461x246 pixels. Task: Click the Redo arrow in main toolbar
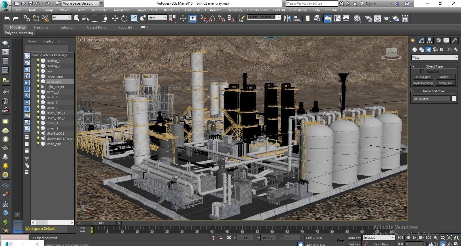(16, 18)
